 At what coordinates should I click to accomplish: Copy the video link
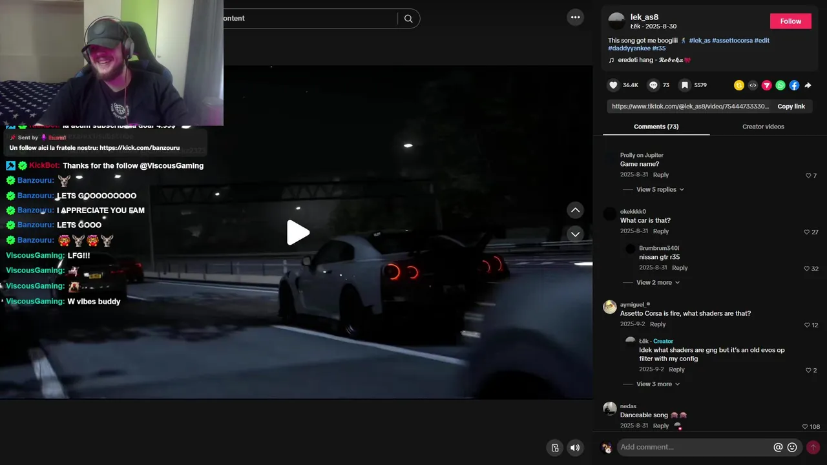[791, 107]
